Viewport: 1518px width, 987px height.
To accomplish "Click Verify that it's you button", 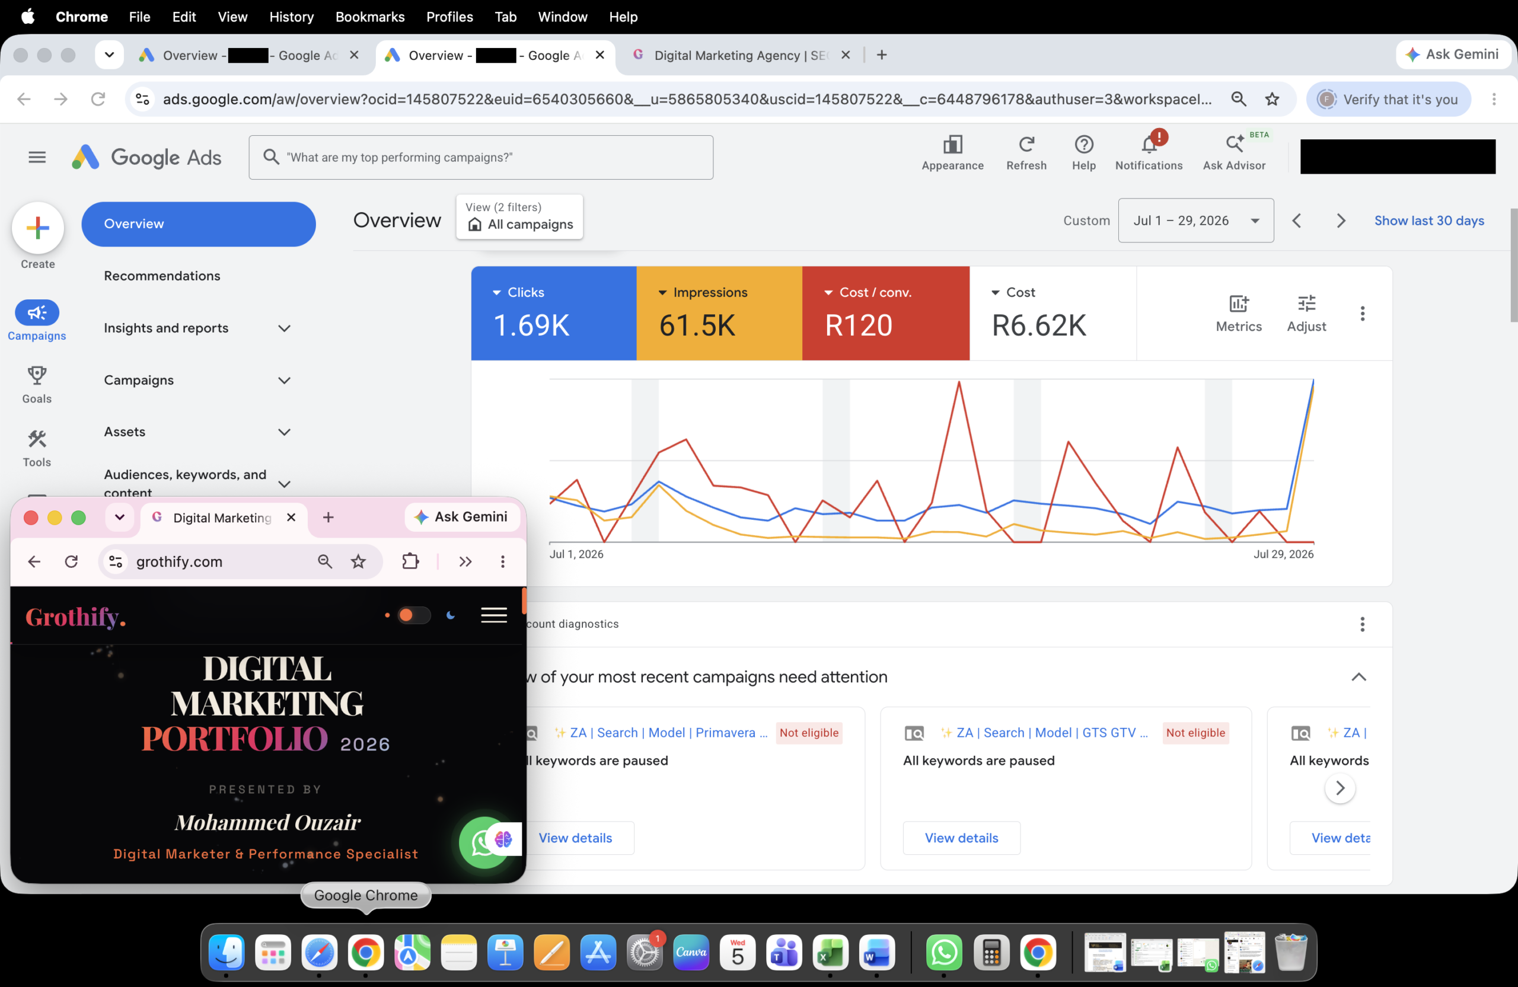I will (x=1389, y=99).
